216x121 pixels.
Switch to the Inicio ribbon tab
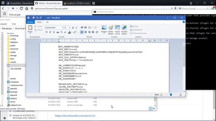[x=39, y=22]
